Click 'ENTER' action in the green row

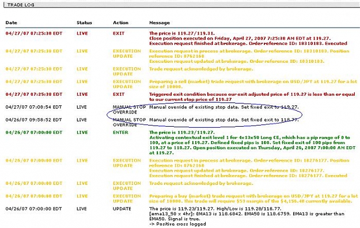point(120,132)
